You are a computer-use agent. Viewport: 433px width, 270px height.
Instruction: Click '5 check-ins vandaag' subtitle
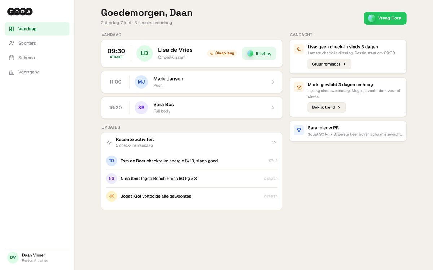(x=134, y=146)
